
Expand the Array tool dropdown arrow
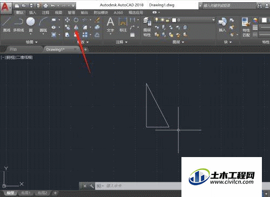[x=90, y=35]
